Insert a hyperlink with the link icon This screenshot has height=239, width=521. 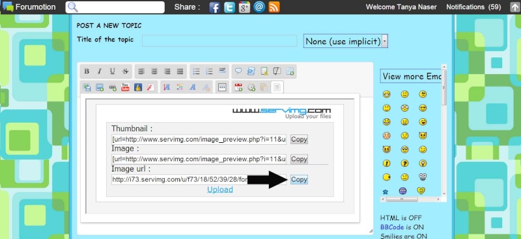tap(113, 87)
